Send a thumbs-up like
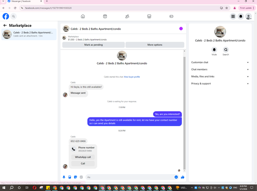The height and width of the screenshot is (191, 257). click(x=182, y=177)
